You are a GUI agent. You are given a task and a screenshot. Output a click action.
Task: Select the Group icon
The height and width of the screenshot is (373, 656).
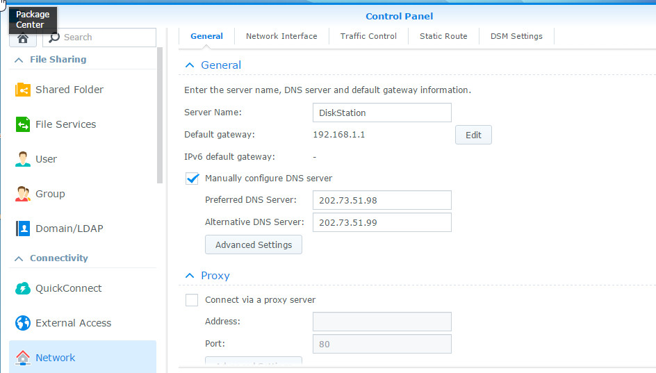pyautogui.click(x=23, y=194)
